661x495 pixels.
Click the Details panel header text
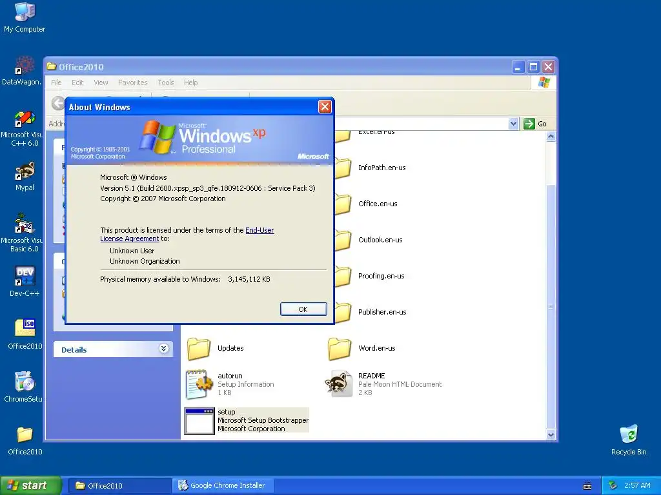point(74,350)
